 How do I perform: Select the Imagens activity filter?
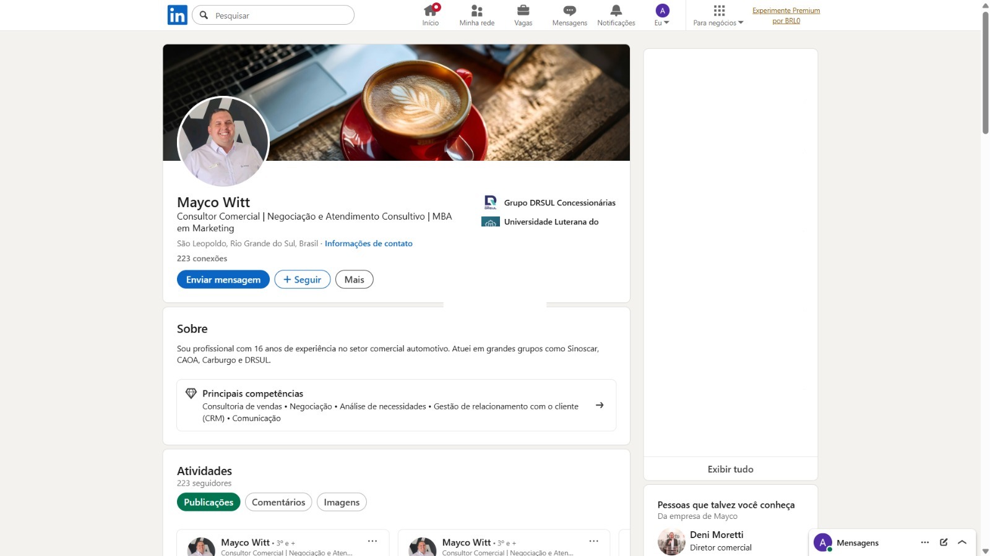click(x=342, y=502)
